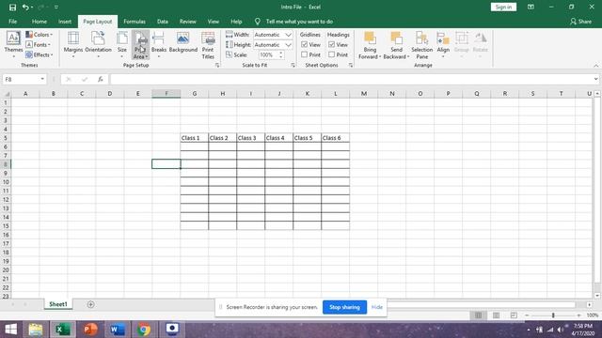The width and height of the screenshot is (602, 338).
Task: Open the Windows Start menu
Action: pyautogui.click(x=10, y=330)
